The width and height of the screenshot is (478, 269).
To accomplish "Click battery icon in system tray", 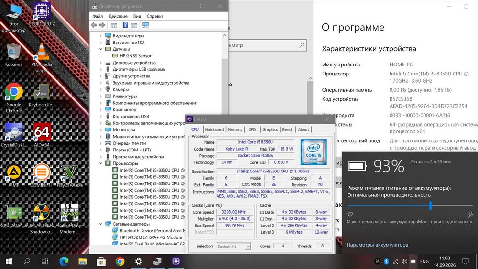I will pyautogui.click(x=413, y=261).
